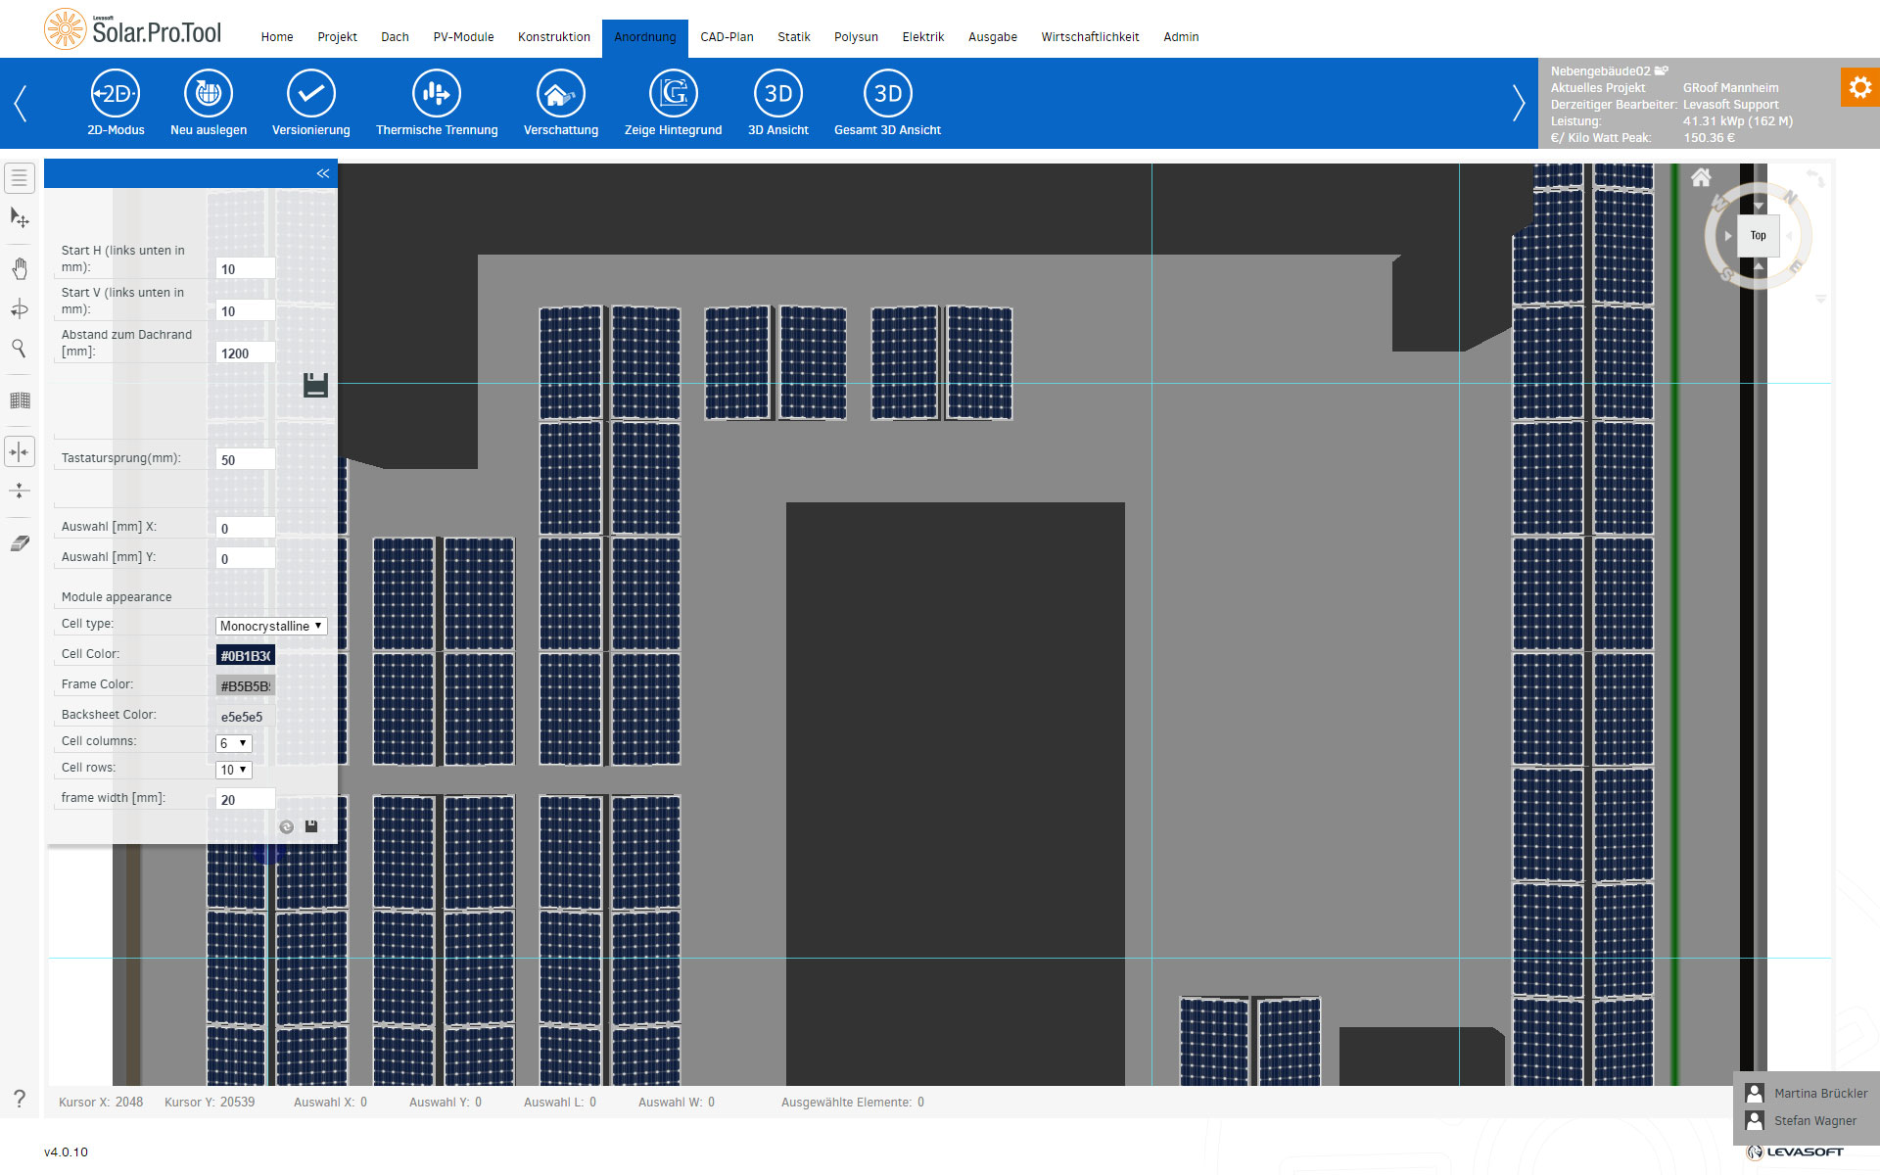1880x1175 pixels.
Task: Open the Gesamt 3D Ansicht
Action: (x=887, y=95)
